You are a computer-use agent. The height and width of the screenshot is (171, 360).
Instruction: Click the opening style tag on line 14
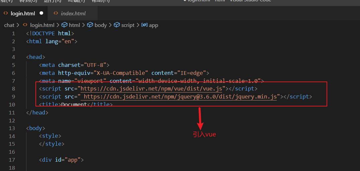click(x=50, y=136)
